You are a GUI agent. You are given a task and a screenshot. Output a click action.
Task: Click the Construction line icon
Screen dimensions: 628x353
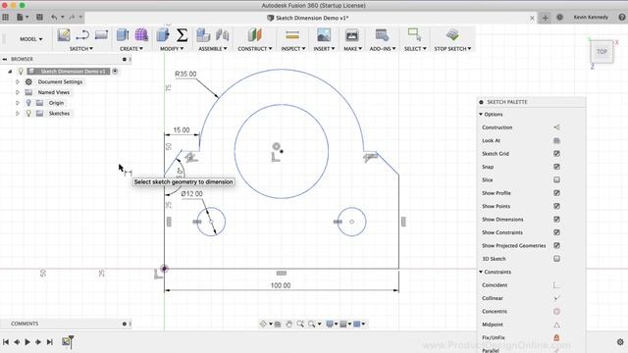pyautogui.click(x=556, y=127)
